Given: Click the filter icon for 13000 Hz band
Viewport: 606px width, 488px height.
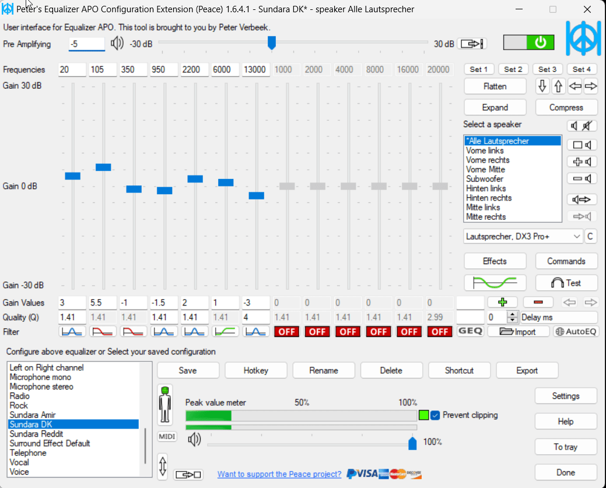Looking at the screenshot, I should click(256, 332).
